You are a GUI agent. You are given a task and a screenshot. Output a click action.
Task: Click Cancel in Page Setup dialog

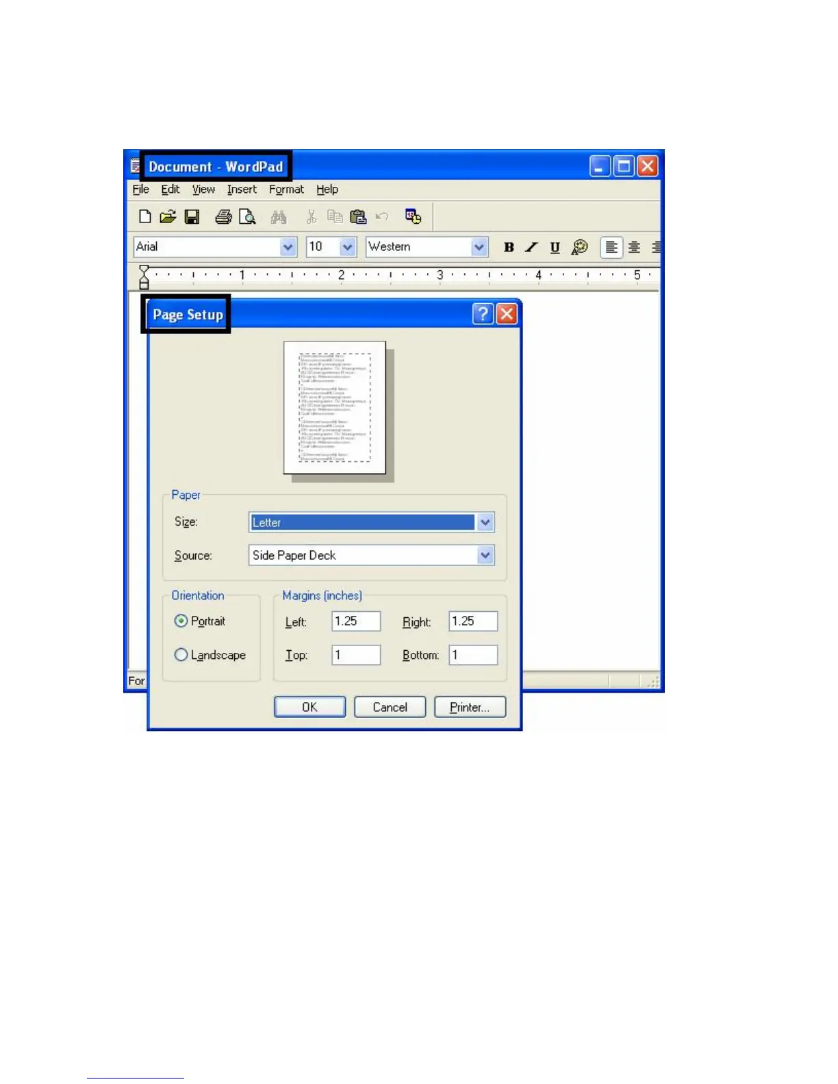click(390, 707)
